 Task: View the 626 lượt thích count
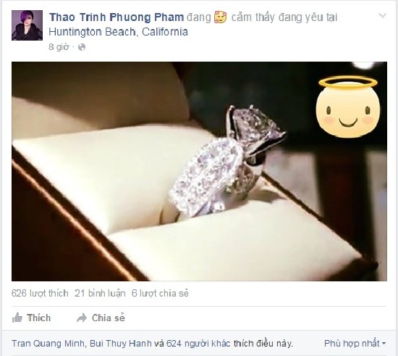point(40,293)
